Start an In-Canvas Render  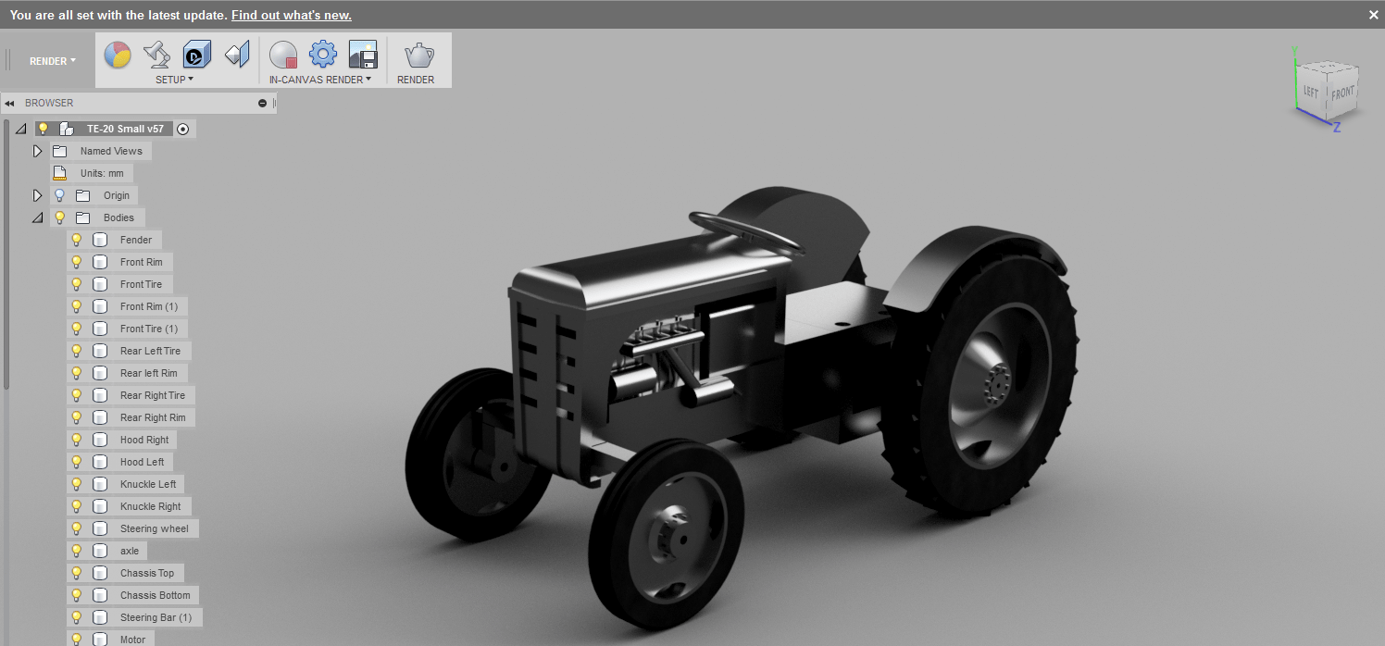pyautogui.click(x=283, y=55)
